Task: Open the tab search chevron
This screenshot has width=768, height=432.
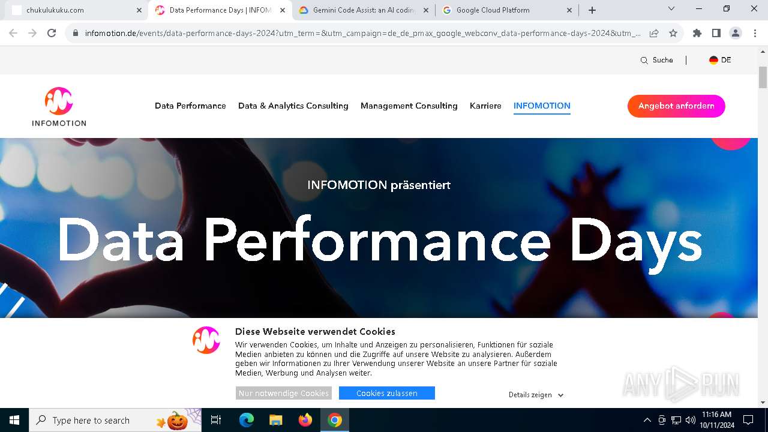Action: [671, 8]
